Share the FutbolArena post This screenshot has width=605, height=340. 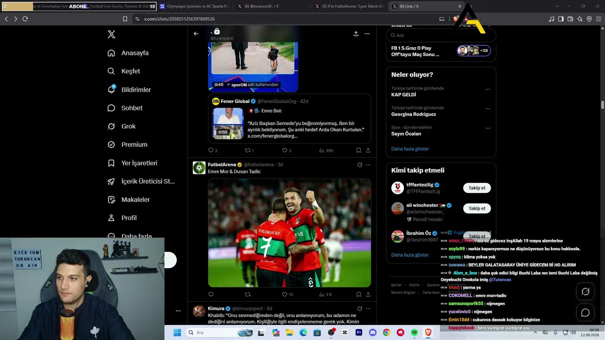pos(368,294)
